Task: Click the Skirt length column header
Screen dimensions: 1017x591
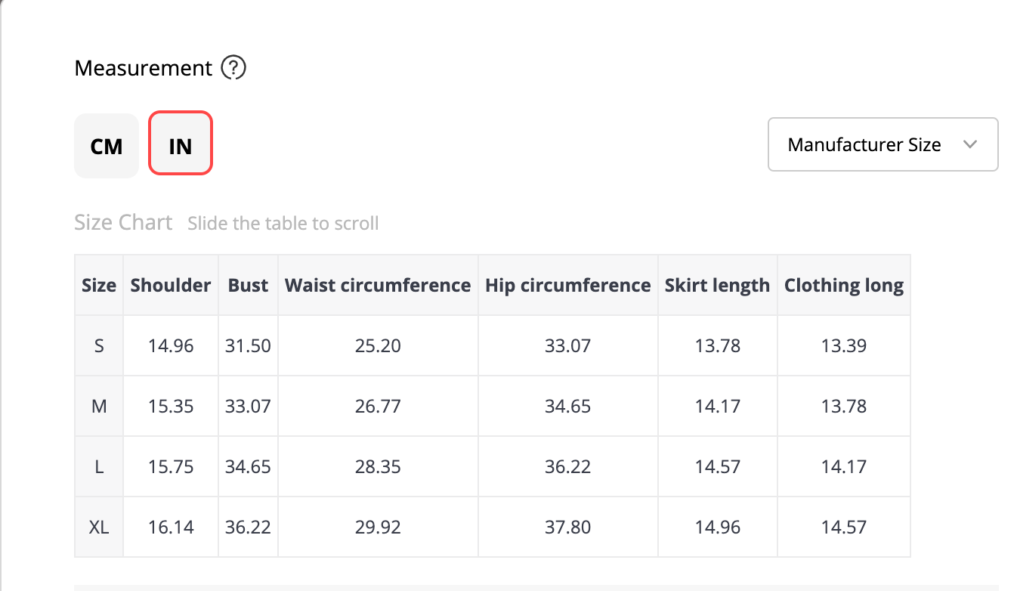Action: pyautogui.click(x=717, y=285)
